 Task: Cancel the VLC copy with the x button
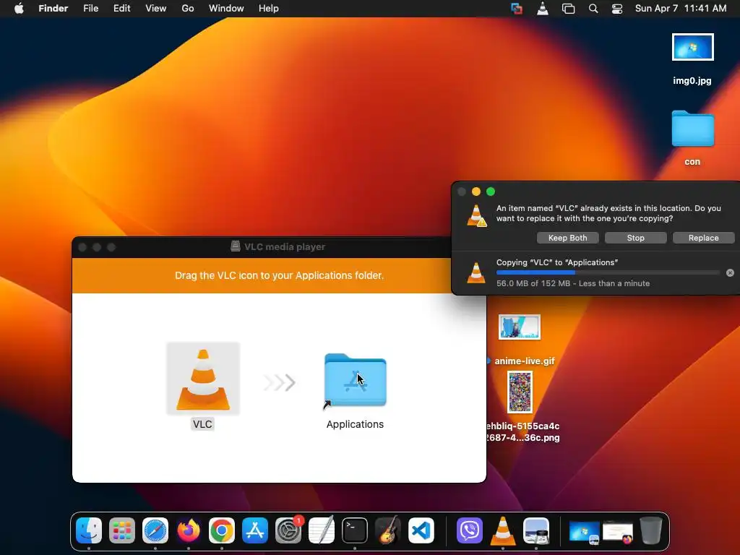click(730, 272)
